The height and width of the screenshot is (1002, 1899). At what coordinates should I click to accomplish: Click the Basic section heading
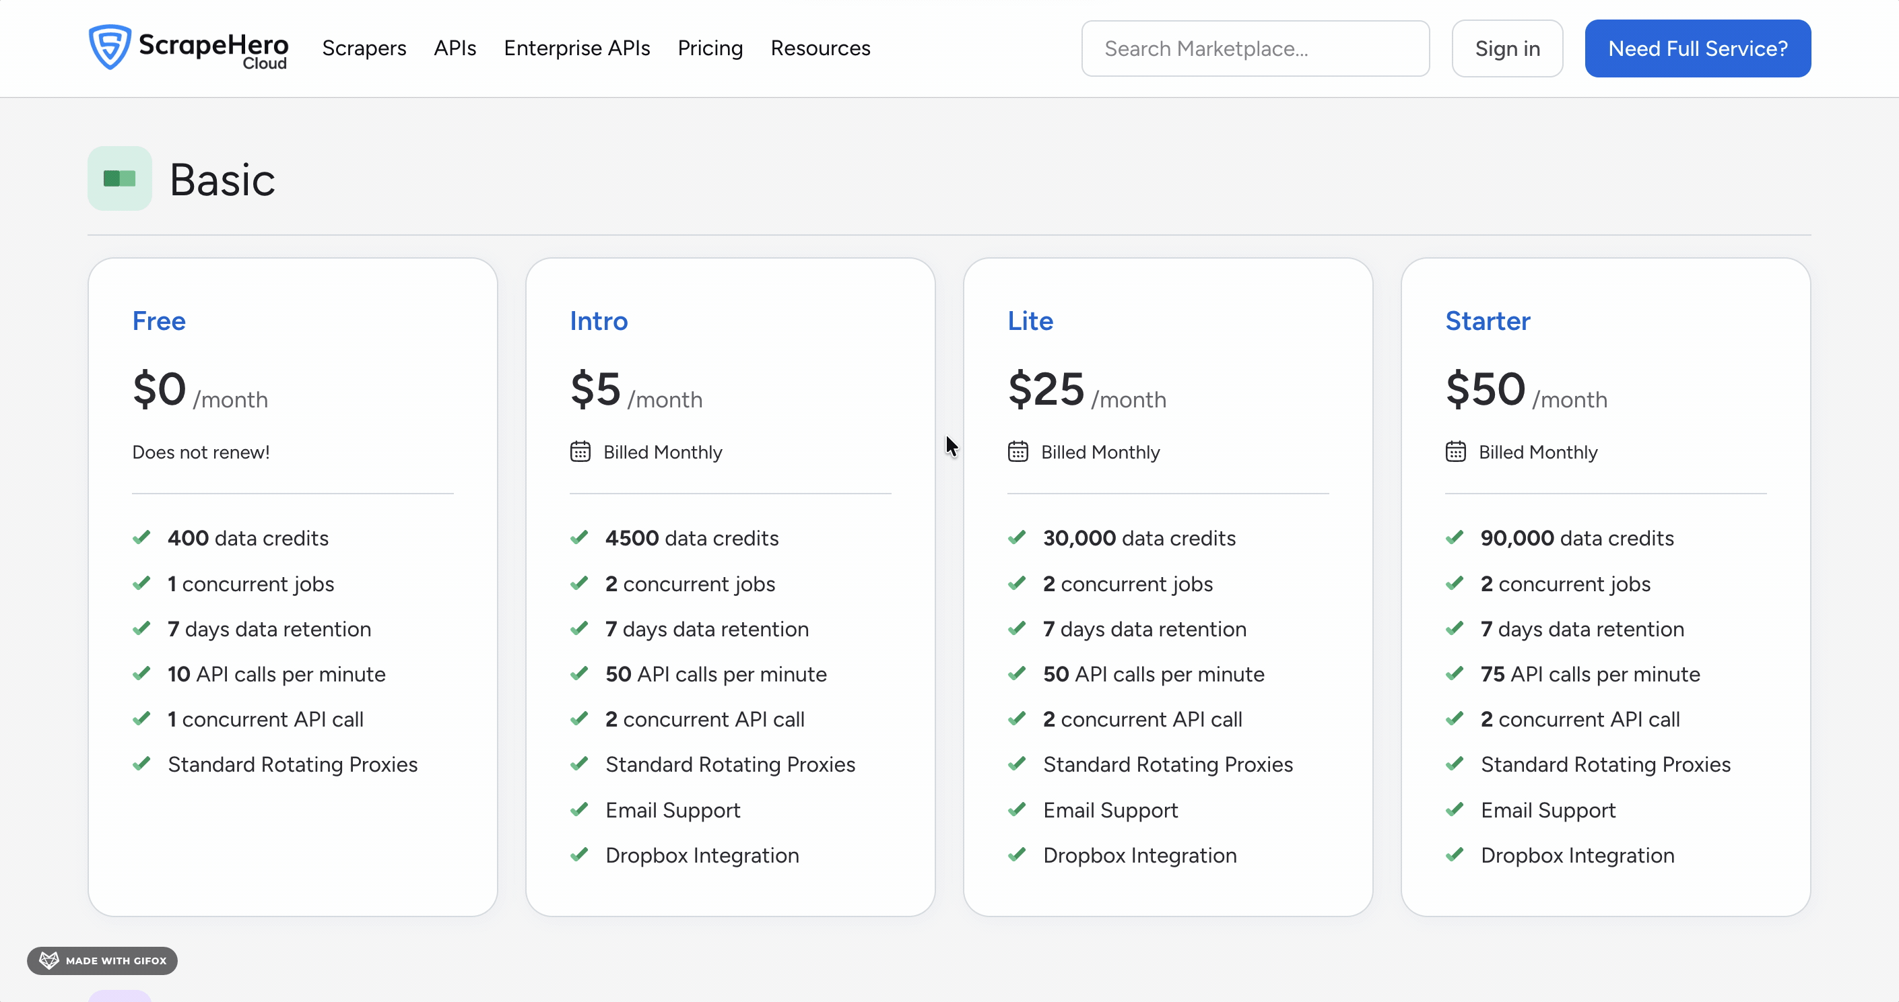(222, 179)
